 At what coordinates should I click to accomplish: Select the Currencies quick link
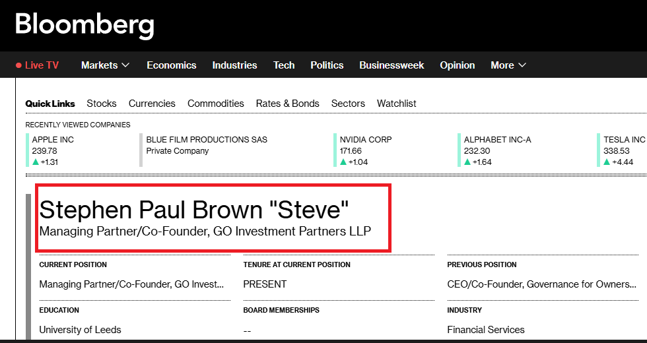click(x=152, y=104)
